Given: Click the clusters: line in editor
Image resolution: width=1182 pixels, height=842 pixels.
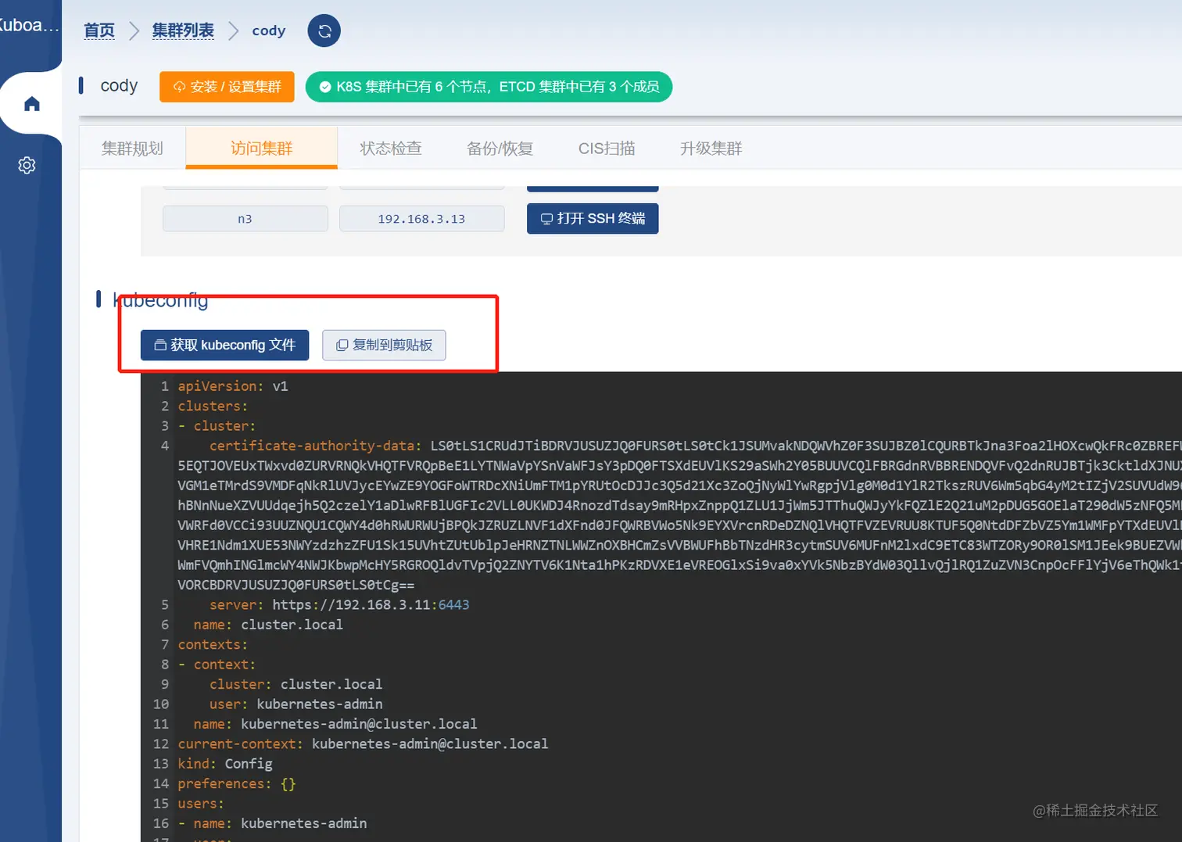Looking at the screenshot, I should click(213, 407).
